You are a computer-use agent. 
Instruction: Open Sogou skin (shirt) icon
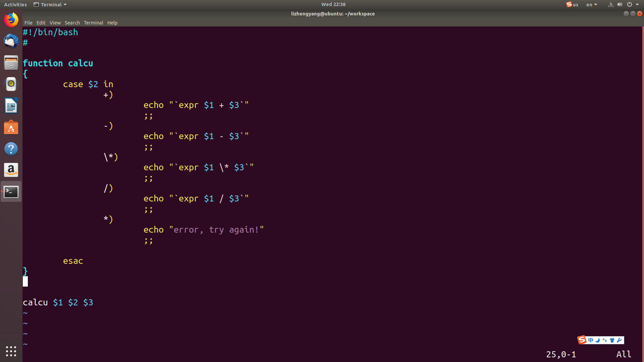coord(612,340)
